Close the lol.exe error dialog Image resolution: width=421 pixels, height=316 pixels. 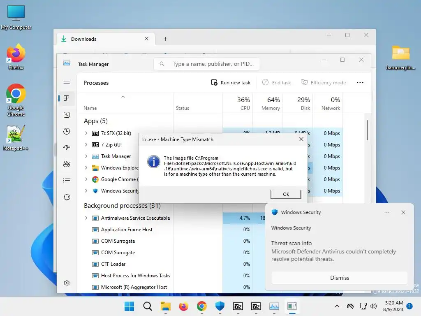[x=301, y=139]
